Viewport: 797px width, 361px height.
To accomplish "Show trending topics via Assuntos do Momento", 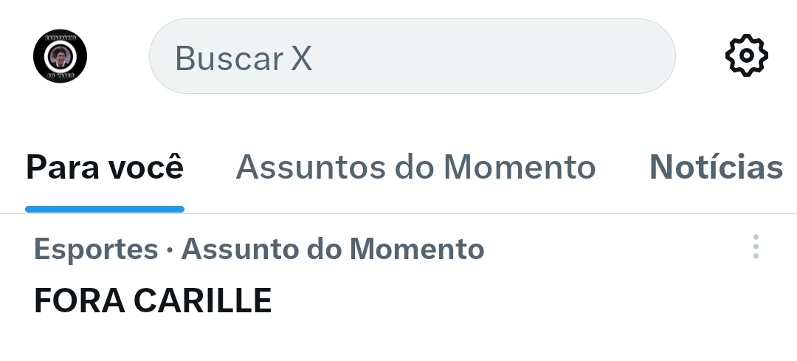I will click(415, 168).
